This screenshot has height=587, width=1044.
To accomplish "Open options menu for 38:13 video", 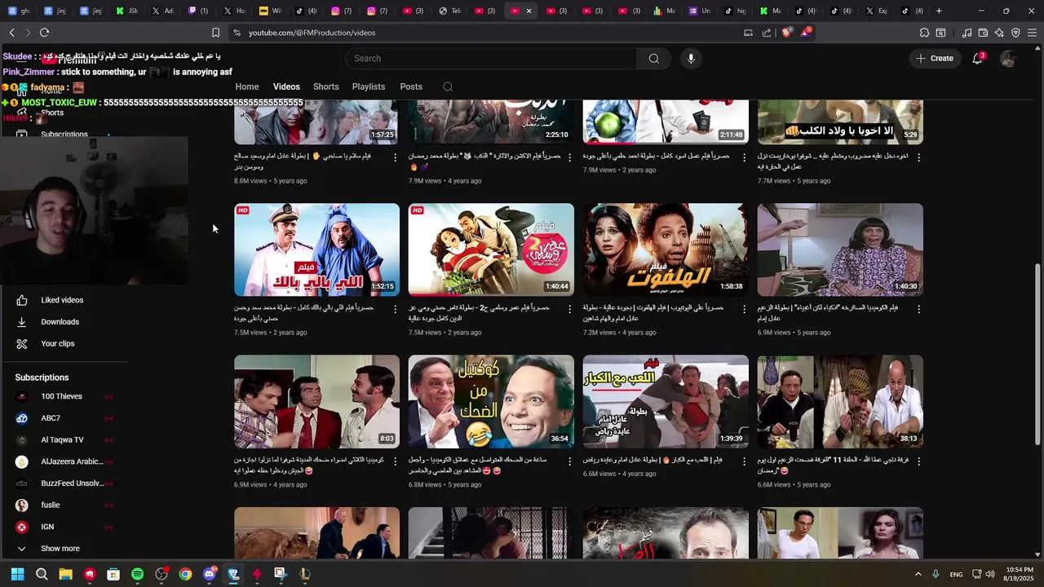I will (918, 461).
